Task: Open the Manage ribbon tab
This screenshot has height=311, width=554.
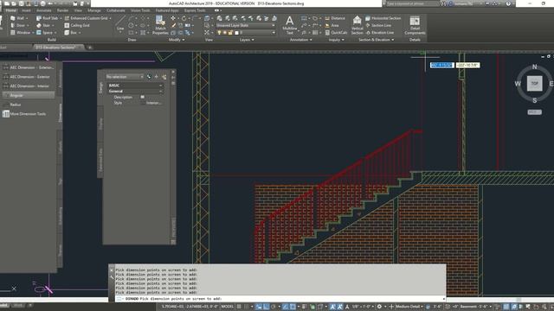Action: point(94,10)
